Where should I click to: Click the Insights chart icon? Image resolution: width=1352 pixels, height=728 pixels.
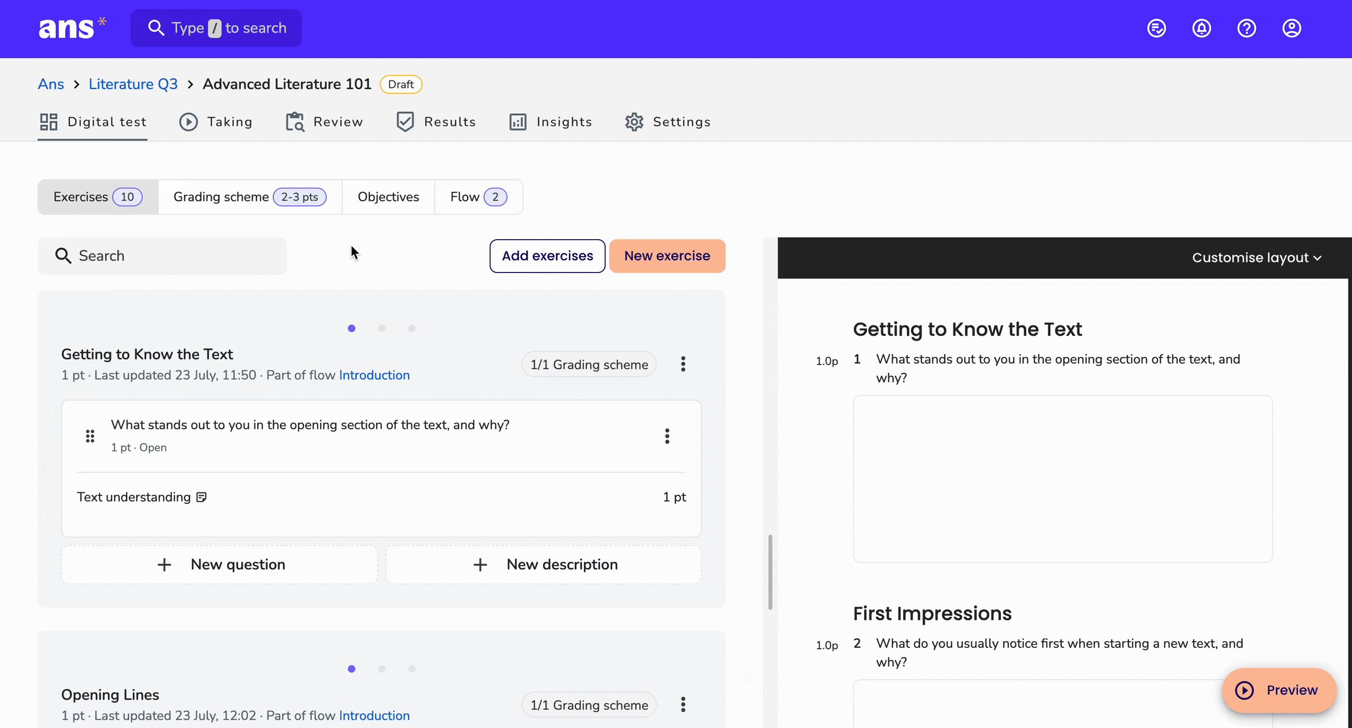pos(518,122)
